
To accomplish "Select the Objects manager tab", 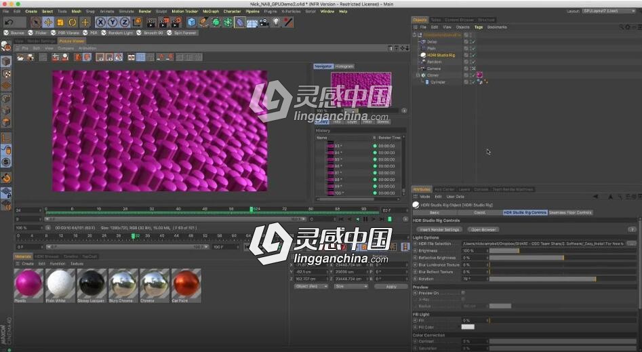I will coord(420,20).
